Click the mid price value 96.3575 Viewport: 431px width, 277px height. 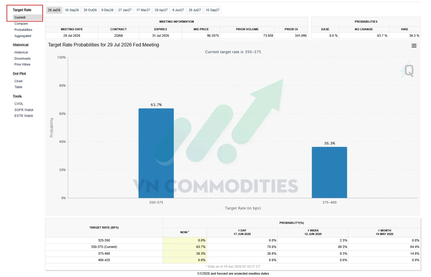(x=213, y=36)
